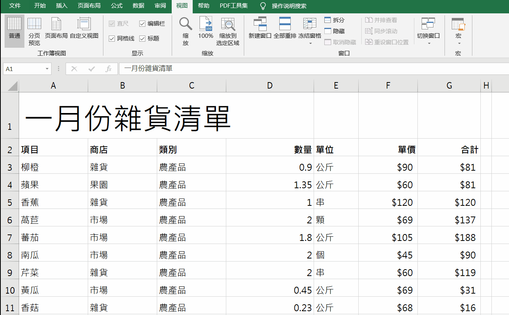Hide the window (隐藏)
Image resolution: width=509 pixels, height=315 pixels.
(334, 31)
